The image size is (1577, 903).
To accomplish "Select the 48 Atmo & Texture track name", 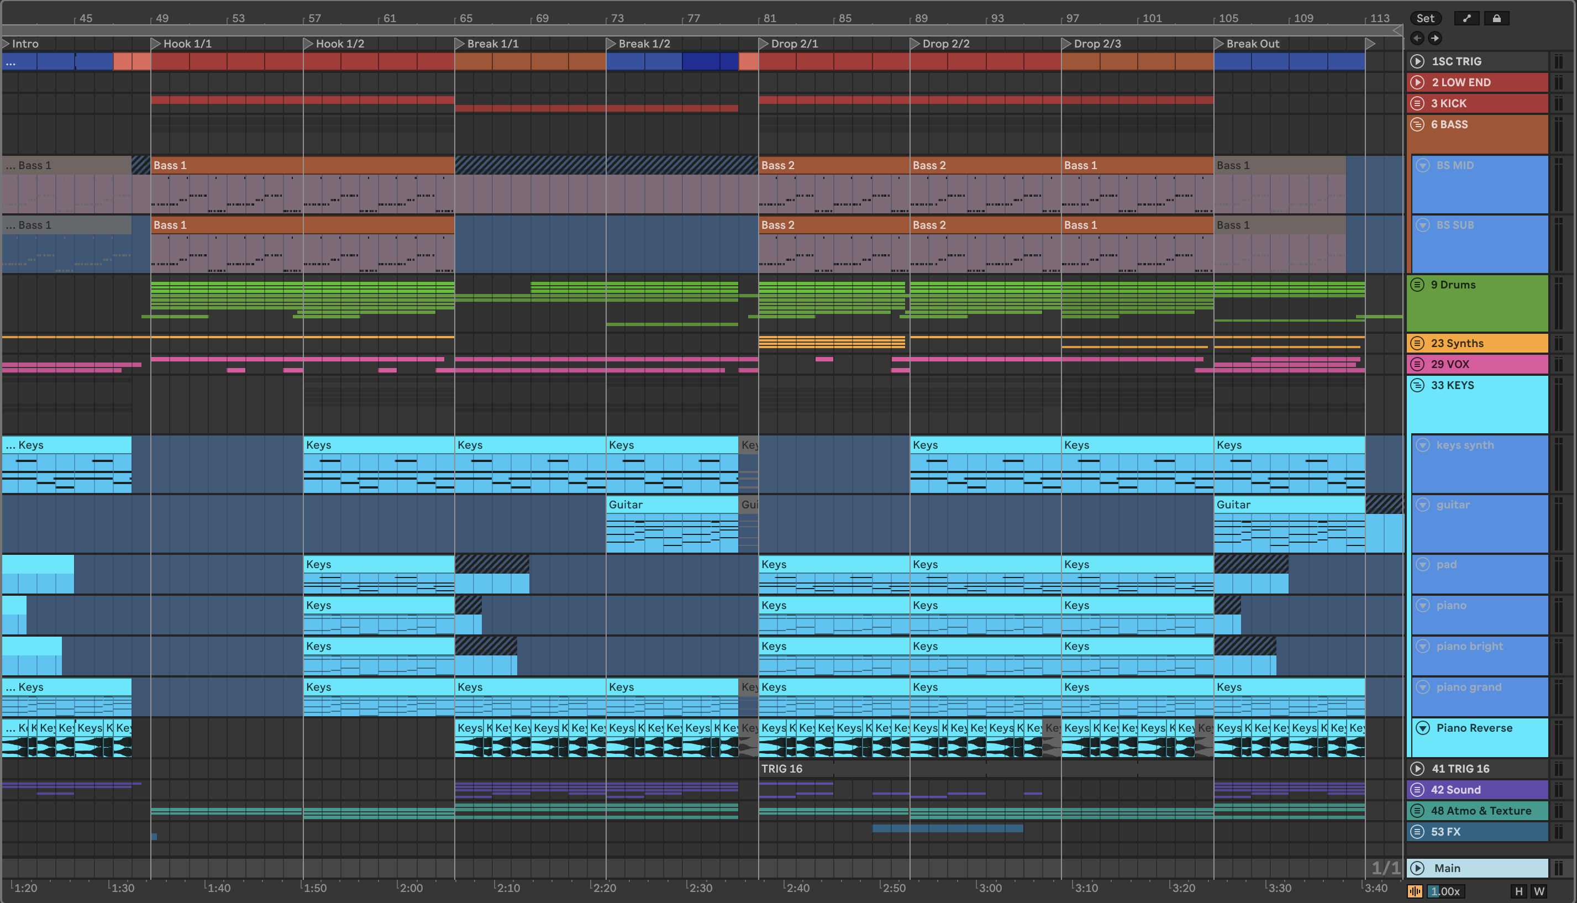I will coord(1481,811).
